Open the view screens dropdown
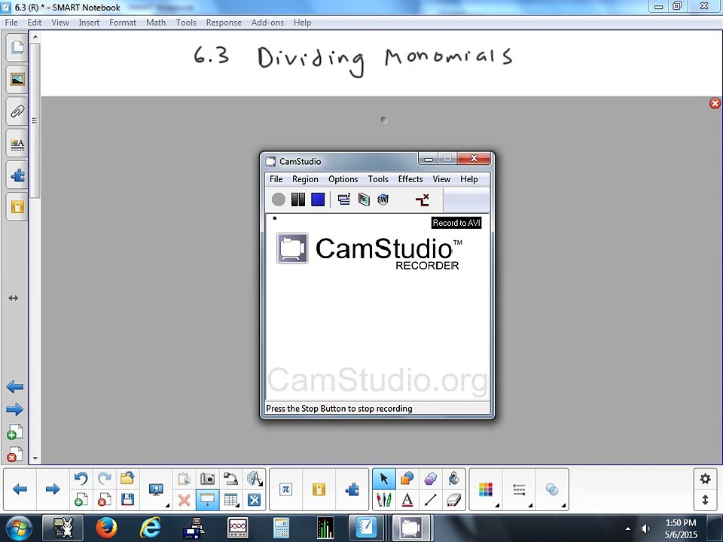Screen dimensions: 723x542 (x=157, y=489)
